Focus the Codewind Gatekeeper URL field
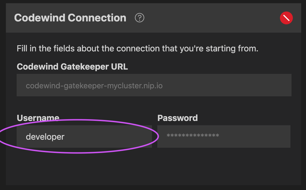This screenshot has width=306, height=190. 154,85
